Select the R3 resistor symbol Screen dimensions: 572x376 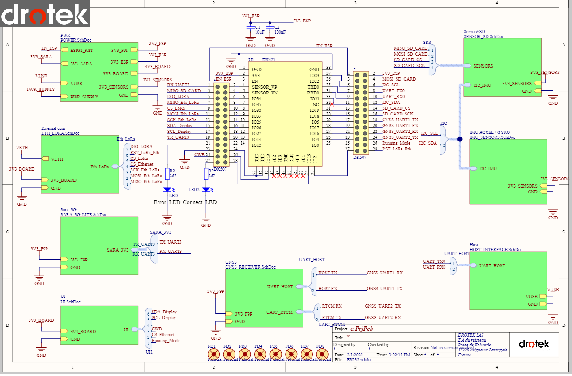tap(206, 173)
